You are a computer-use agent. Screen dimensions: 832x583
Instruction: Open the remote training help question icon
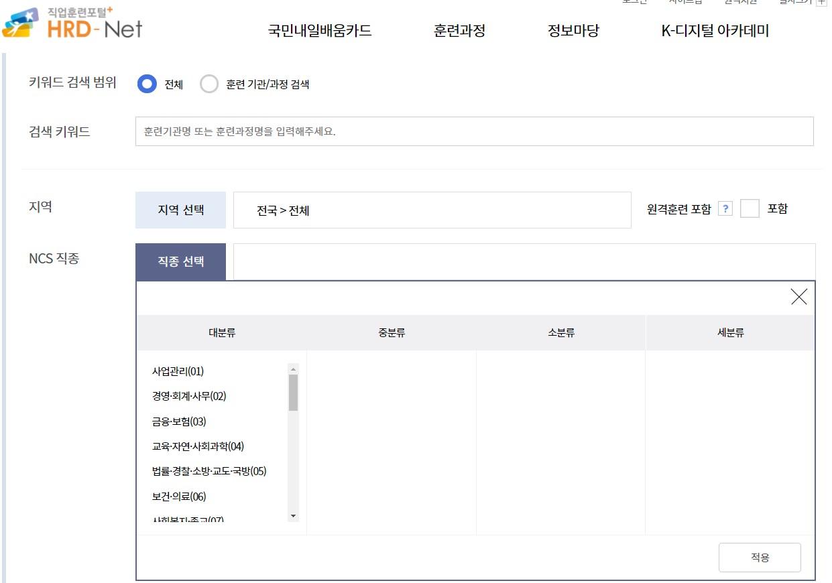tap(725, 209)
